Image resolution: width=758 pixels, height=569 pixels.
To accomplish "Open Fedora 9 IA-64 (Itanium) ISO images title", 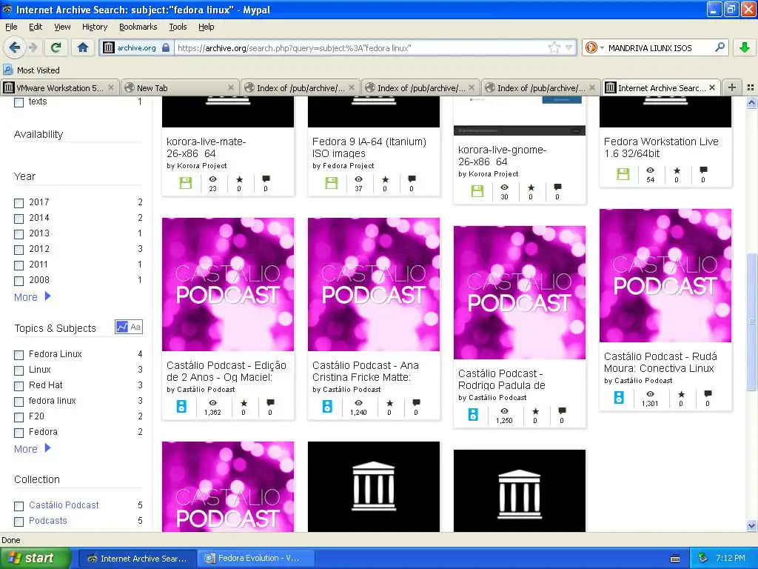I will point(369,147).
